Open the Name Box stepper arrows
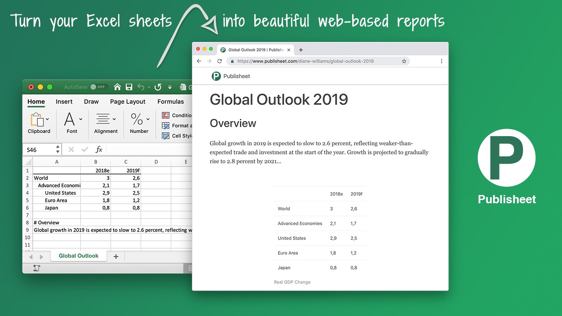 pyautogui.click(x=58, y=149)
